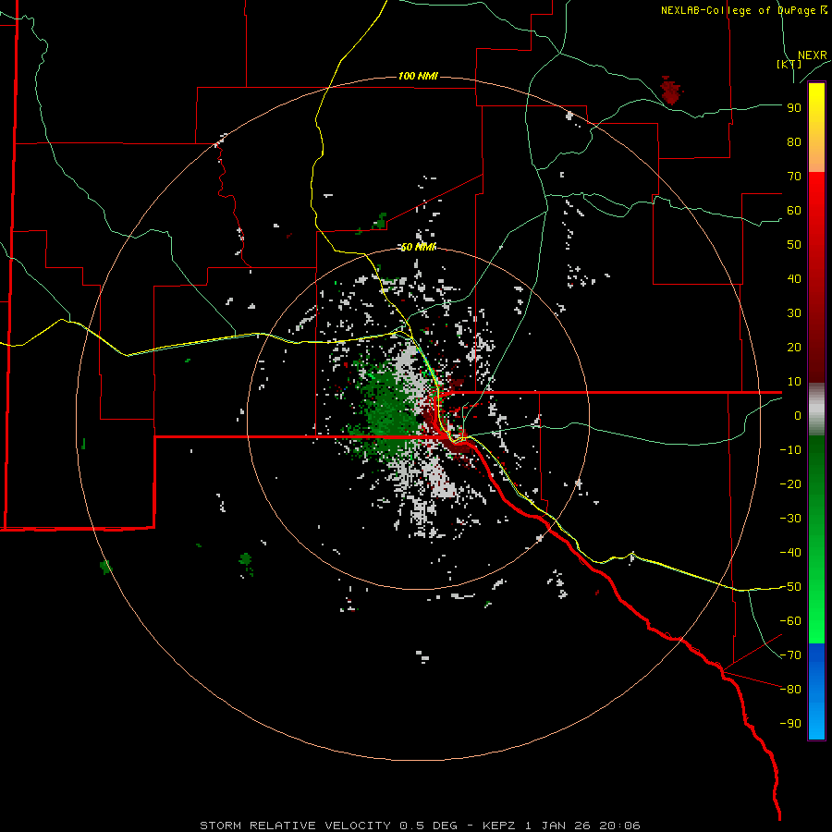Click the "[KT]" units label
The height and width of the screenshot is (832, 832).
(x=789, y=64)
